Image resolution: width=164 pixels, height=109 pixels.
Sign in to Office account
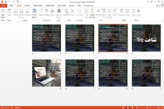click(x=158, y=6)
